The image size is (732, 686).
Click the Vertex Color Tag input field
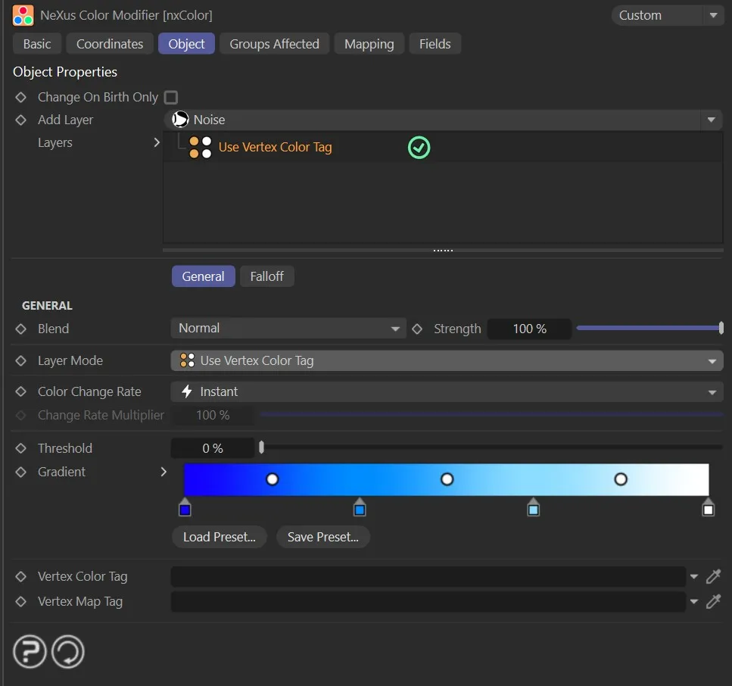428,576
